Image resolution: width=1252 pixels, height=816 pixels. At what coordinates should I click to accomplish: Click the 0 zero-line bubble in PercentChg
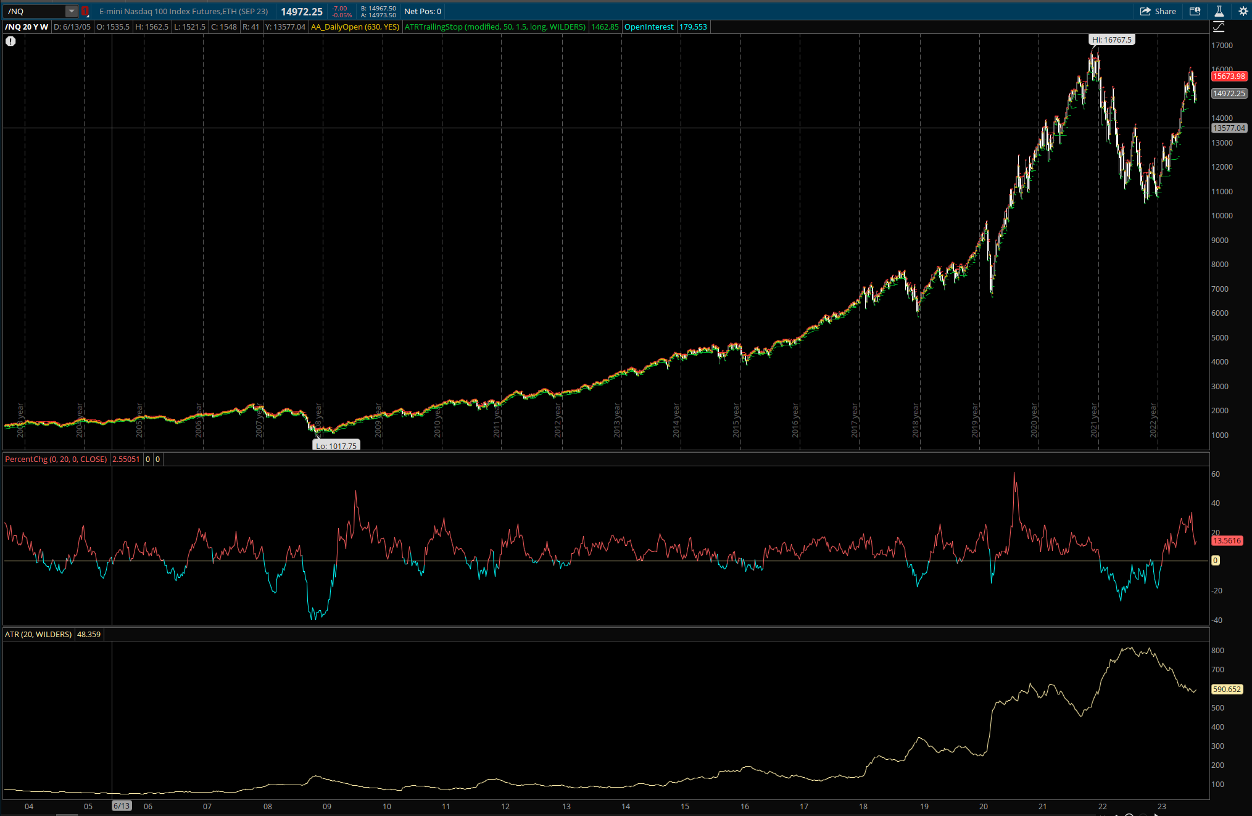click(1216, 561)
